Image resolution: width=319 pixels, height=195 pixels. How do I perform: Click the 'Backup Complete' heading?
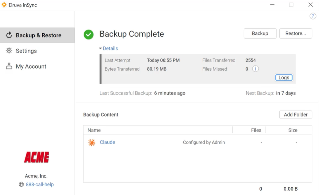(132, 34)
